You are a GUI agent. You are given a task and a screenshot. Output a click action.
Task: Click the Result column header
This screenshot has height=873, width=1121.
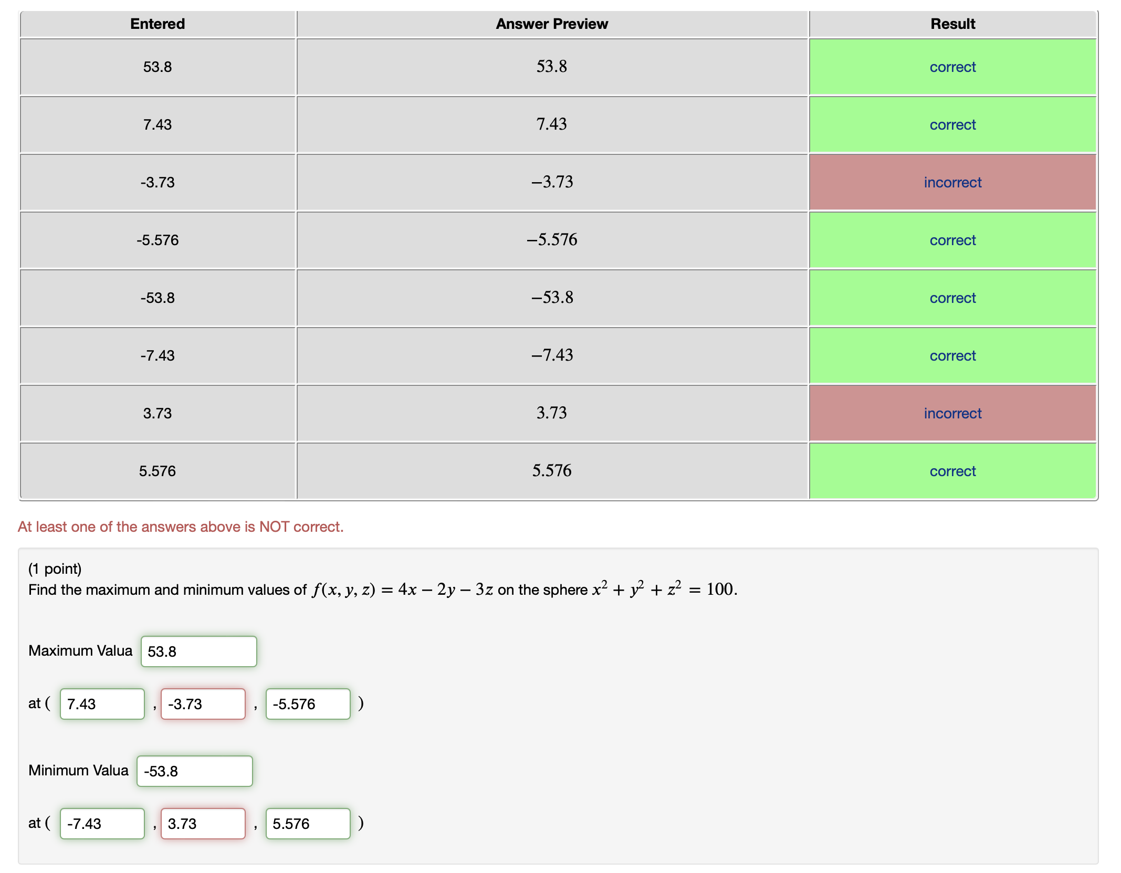[x=952, y=24]
